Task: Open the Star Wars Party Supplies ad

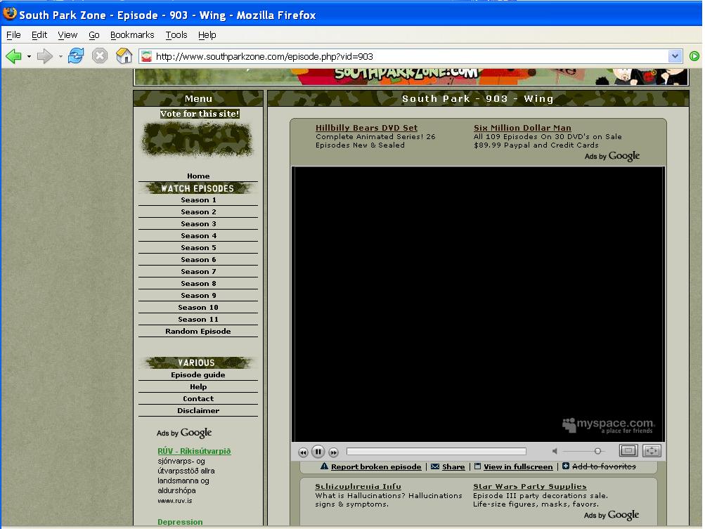Action: click(x=530, y=486)
